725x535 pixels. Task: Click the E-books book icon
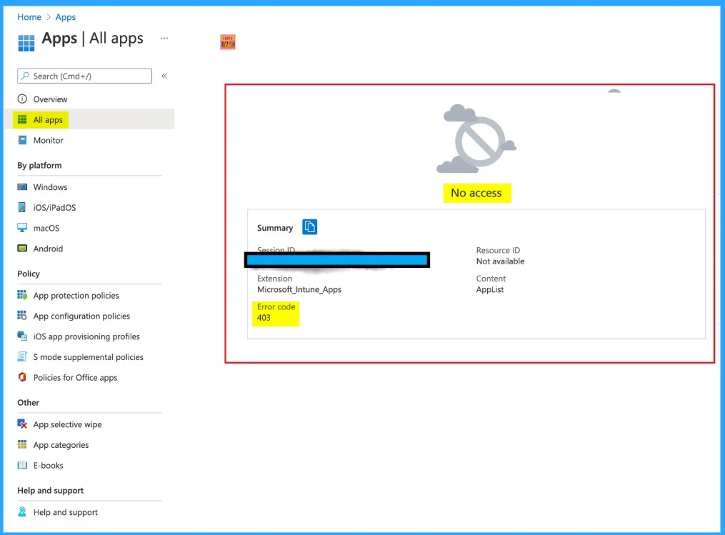coord(22,465)
